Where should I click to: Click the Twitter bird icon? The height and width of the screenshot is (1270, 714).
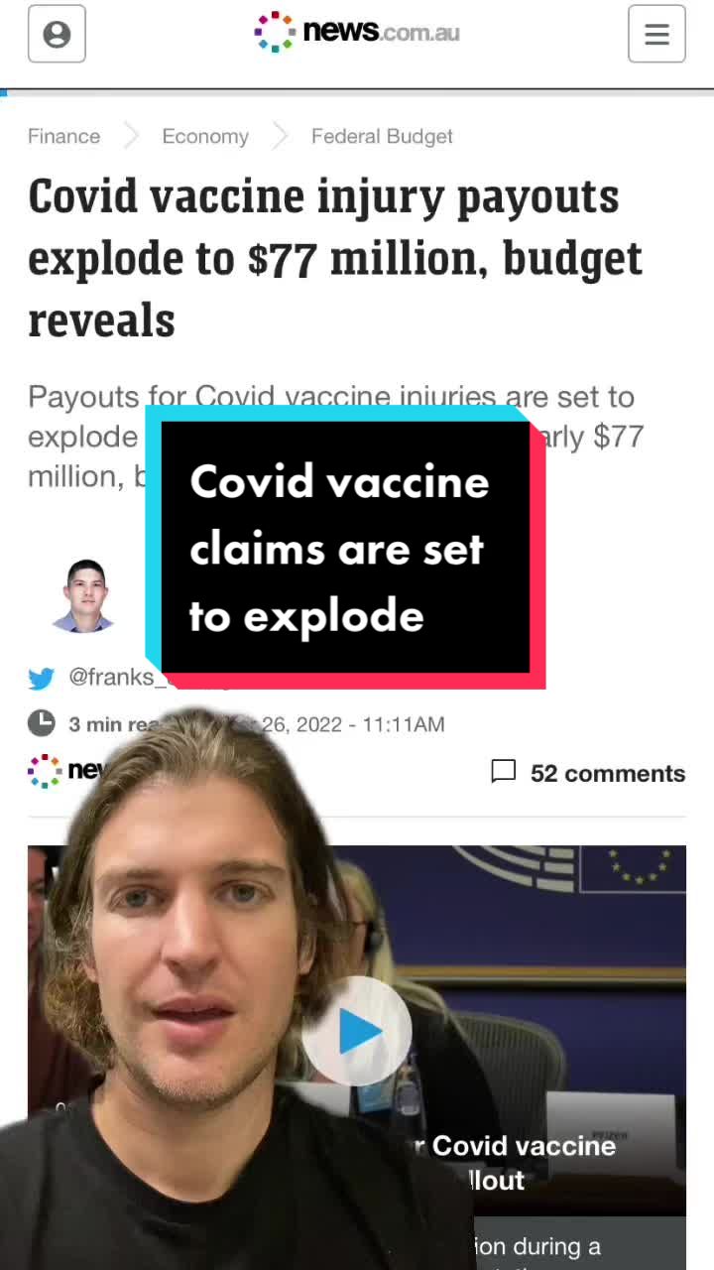click(42, 679)
